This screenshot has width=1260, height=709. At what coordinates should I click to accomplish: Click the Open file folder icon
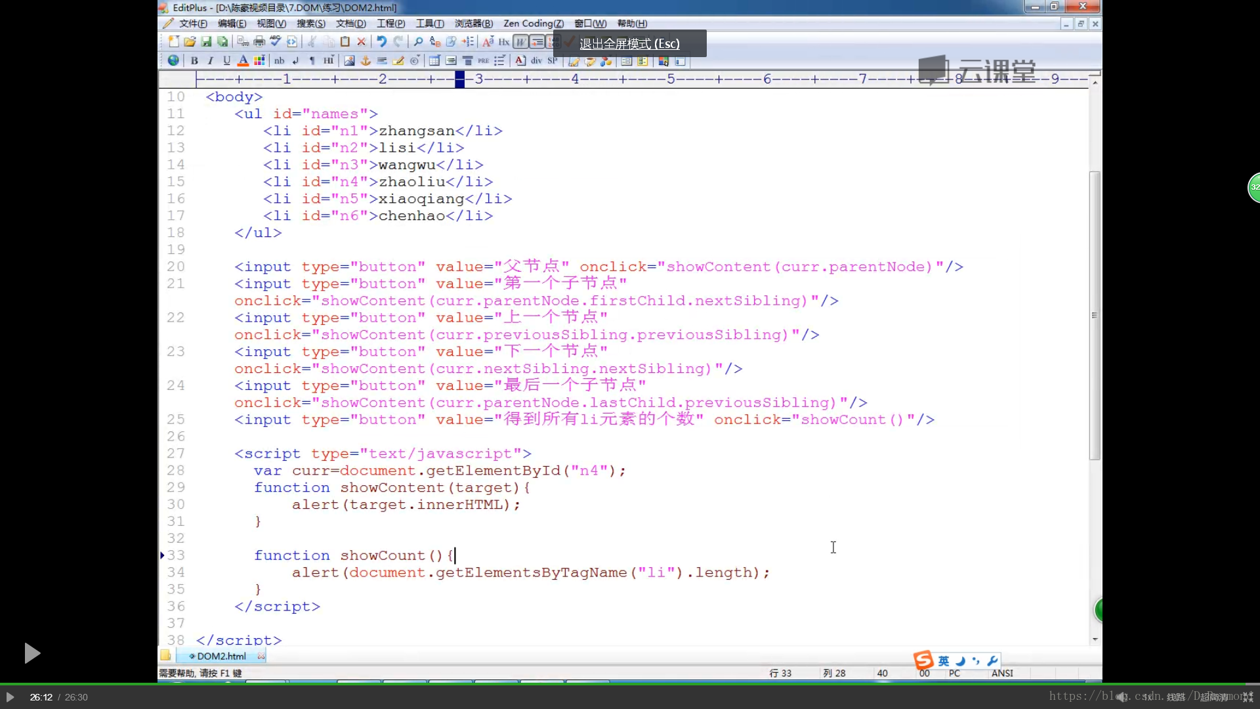tap(190, 41)
